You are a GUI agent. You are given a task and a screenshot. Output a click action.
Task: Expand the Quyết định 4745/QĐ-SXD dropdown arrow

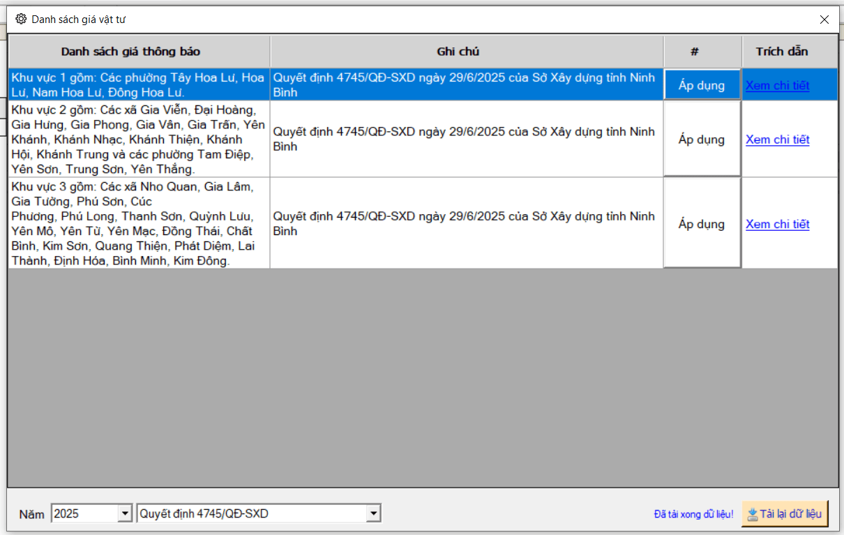(x=374, y=514)
